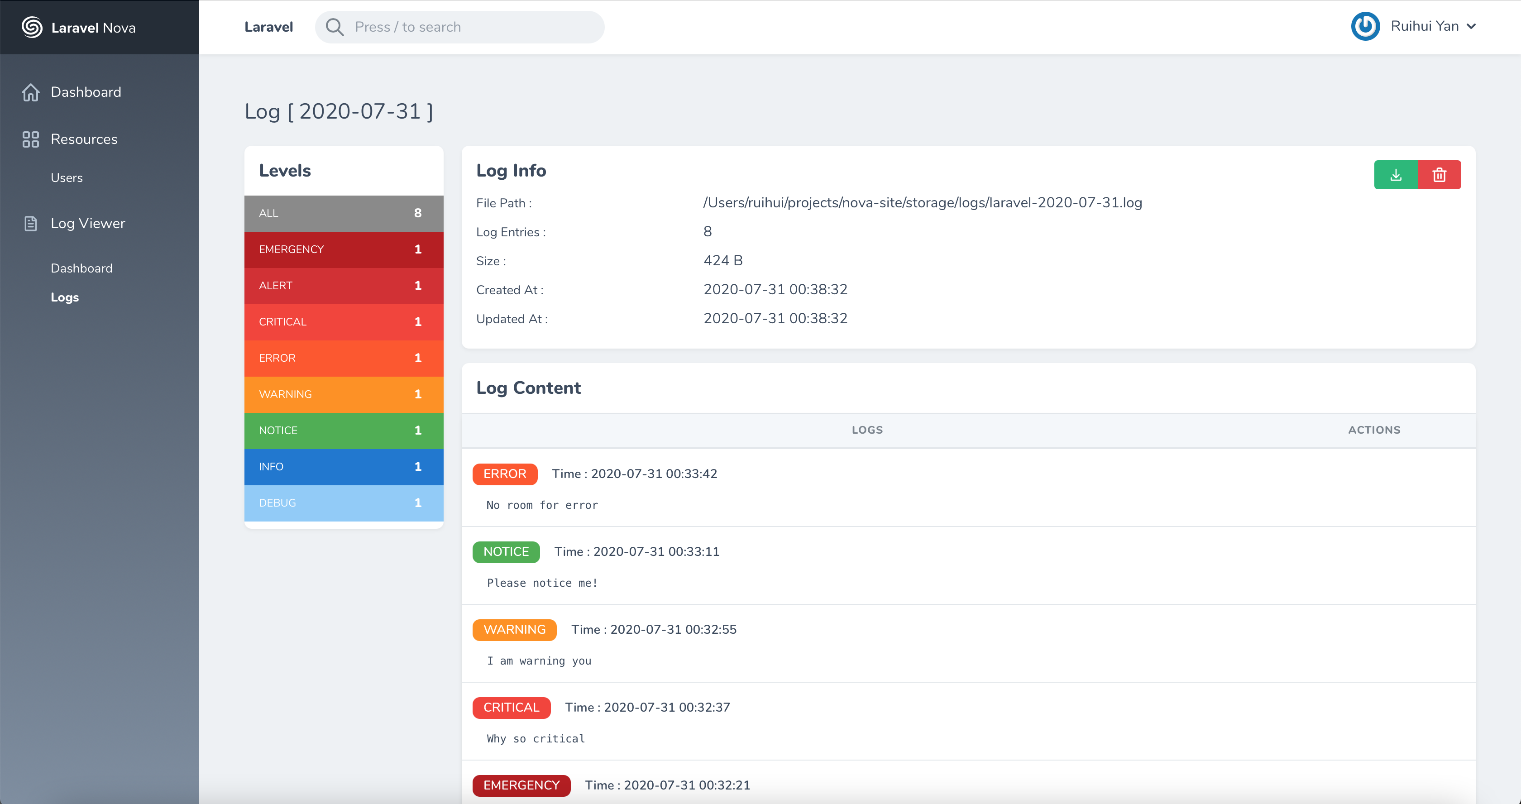This screenshot has width=1521, height=804.
Task: Click the ERROR badge in log content
Action: [505, 474]
